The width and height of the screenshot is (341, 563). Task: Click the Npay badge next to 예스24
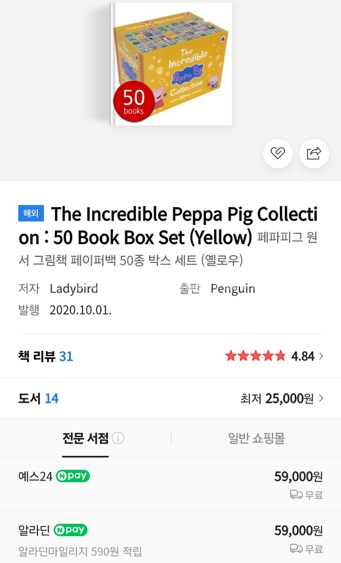click(73, 476)
